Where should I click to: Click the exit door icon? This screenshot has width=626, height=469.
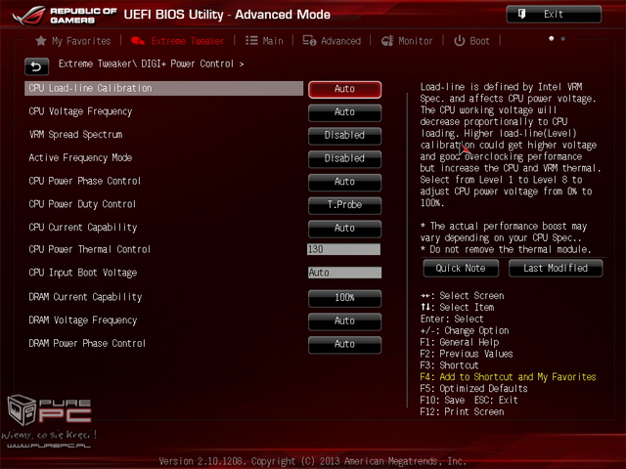pyautogui.click(x=521, y=15)
